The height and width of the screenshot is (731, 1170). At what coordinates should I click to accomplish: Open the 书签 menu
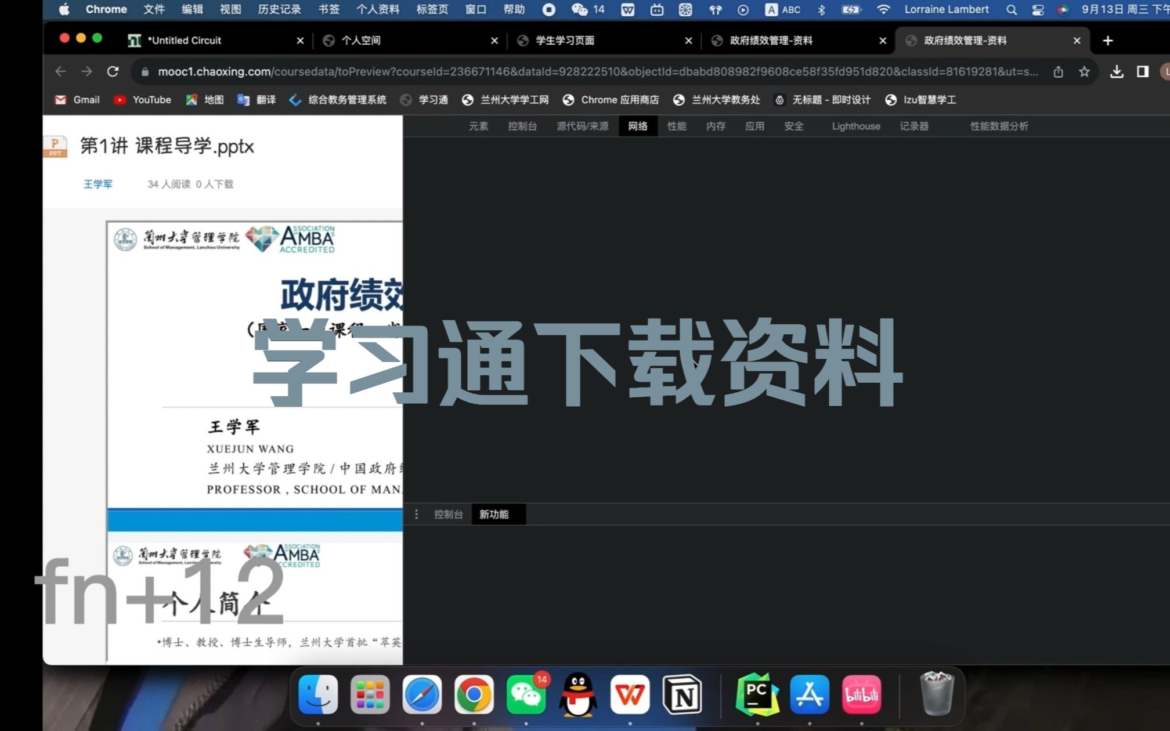point(328,9)
